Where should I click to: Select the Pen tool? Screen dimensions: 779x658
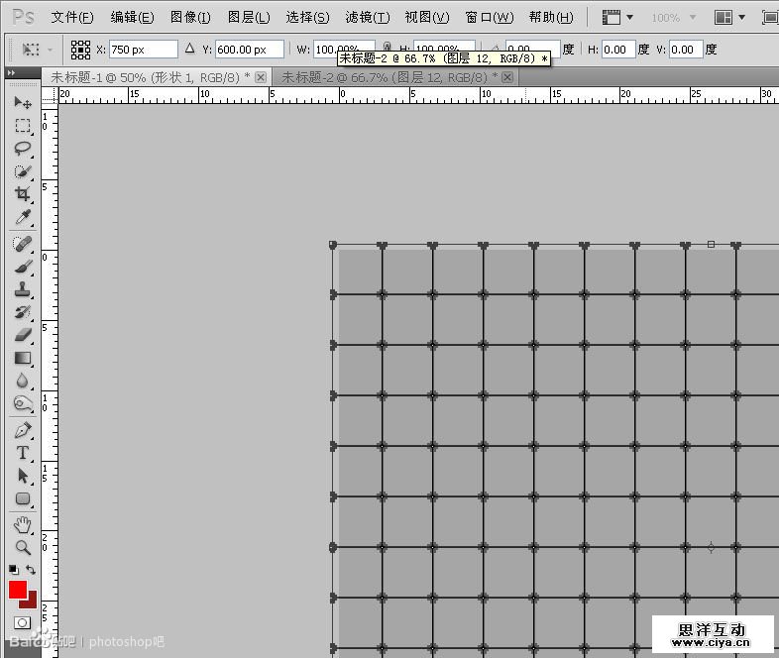(23, 431)
